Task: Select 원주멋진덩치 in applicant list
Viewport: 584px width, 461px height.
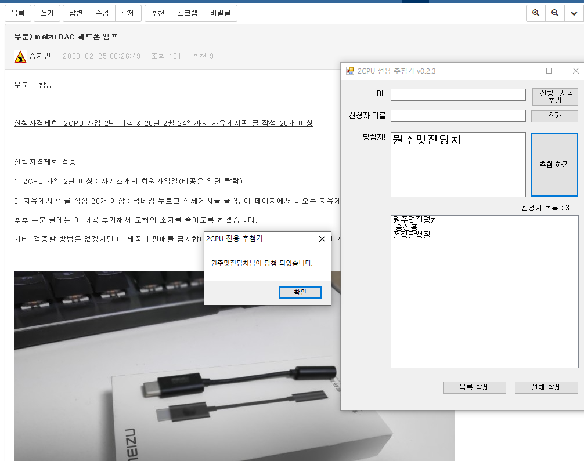Action: tap(415, 220)
